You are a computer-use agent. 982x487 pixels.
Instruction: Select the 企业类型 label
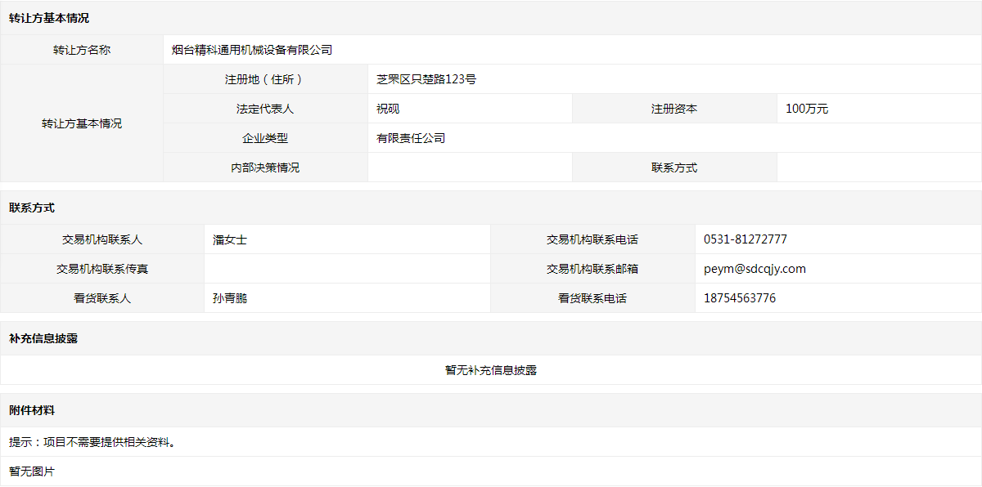pyautogui.click(x=265, y=138)
